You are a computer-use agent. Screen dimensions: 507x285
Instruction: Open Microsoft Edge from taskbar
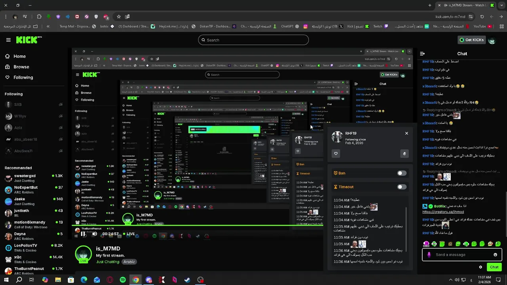pyautogui.click(x=84, y=280)
